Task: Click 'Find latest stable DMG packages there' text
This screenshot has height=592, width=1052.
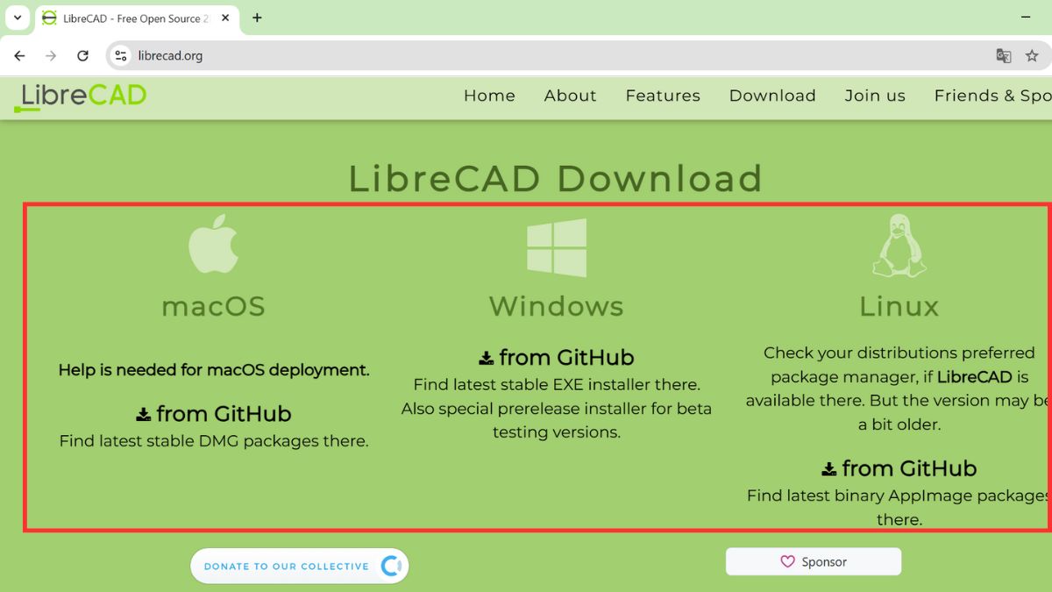Action: tap(214, 441)
